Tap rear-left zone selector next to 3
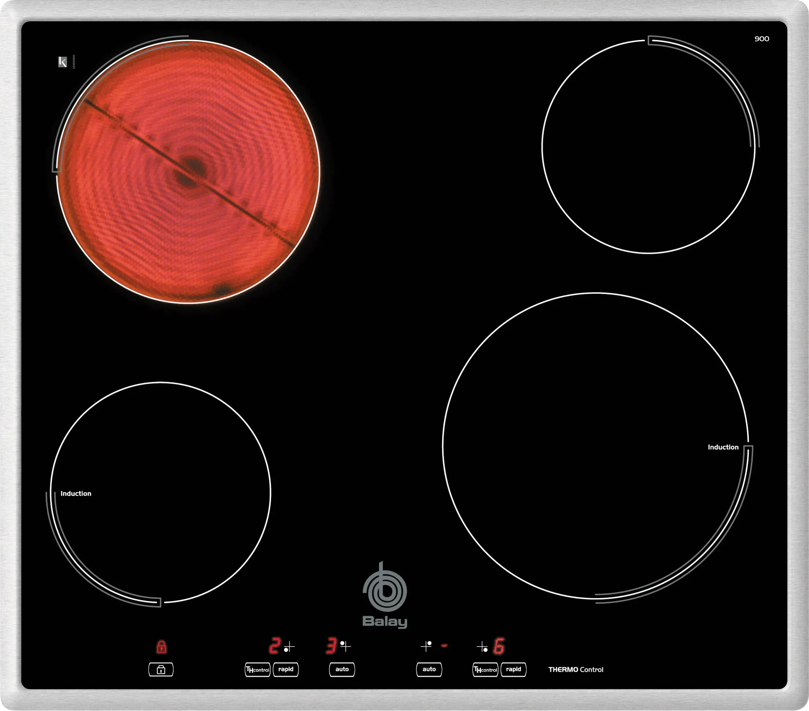Viewport: 809px width, 711px height. [345, 646]
